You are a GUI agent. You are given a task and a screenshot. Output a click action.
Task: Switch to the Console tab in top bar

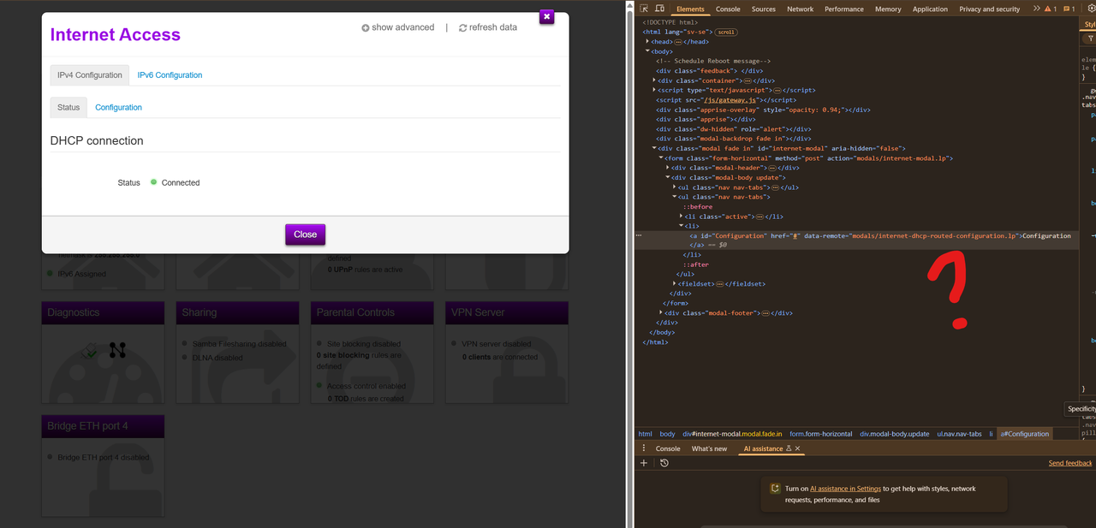(x=728, y=9)
